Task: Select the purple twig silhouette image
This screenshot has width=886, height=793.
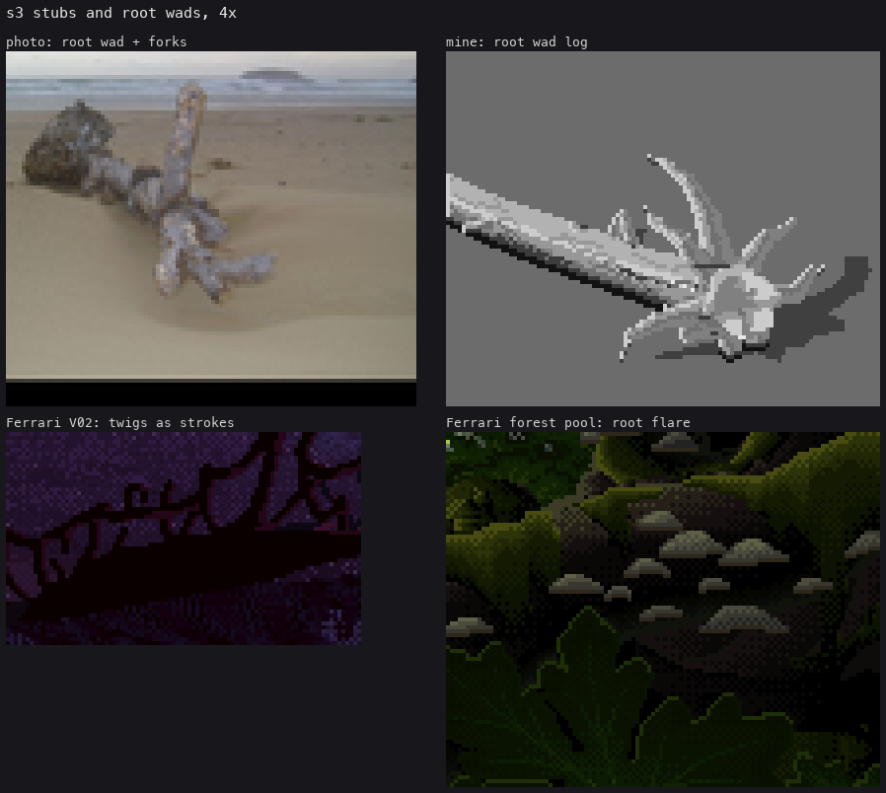Action: click(x=184, y=539)
